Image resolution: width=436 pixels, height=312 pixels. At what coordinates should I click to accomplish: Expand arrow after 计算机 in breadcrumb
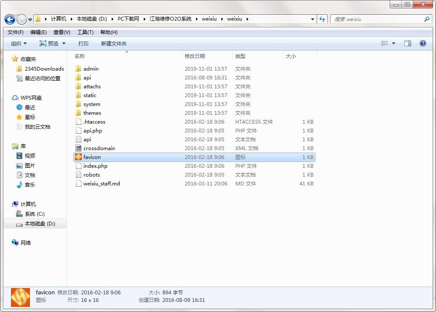[x=71, y=19]
